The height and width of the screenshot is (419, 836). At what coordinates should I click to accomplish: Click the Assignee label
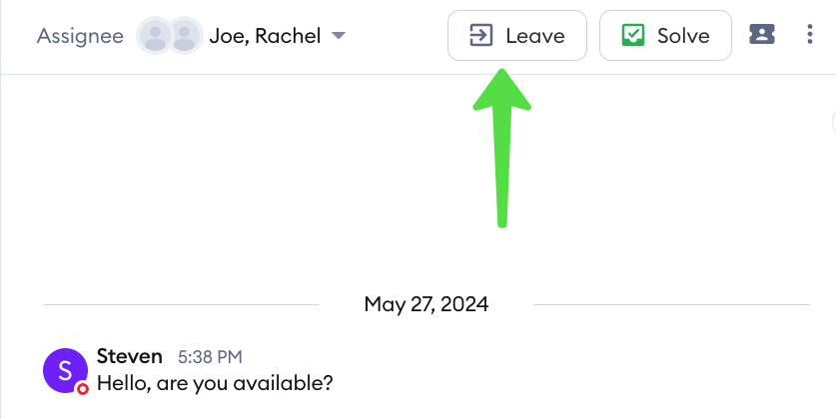click(80, 36)
